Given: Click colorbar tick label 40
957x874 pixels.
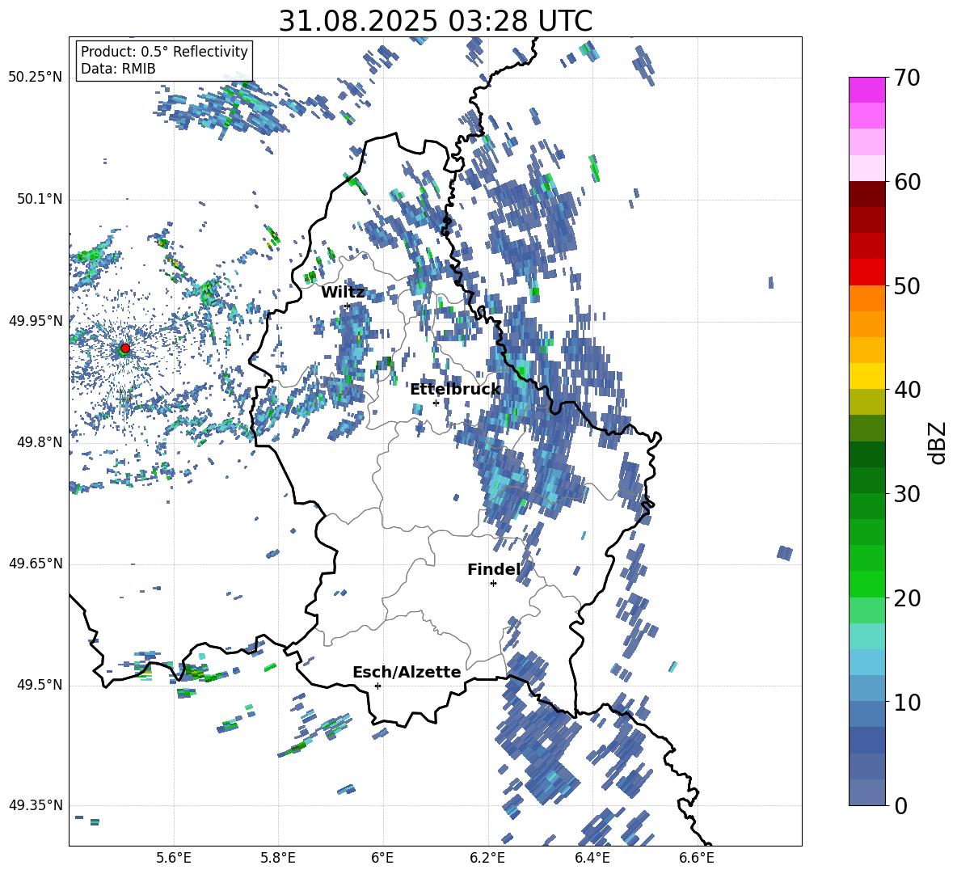Looking at the screenshot, I should (x=907, y=390).
